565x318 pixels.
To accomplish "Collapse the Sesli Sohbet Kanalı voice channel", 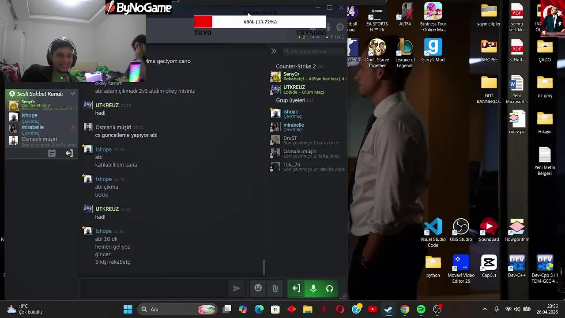I will pos(72,94).
